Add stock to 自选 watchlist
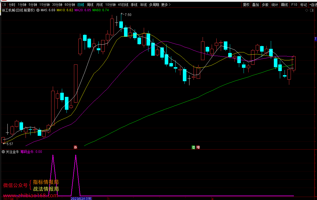Screen dimensions: 317x200 [313, 5]
